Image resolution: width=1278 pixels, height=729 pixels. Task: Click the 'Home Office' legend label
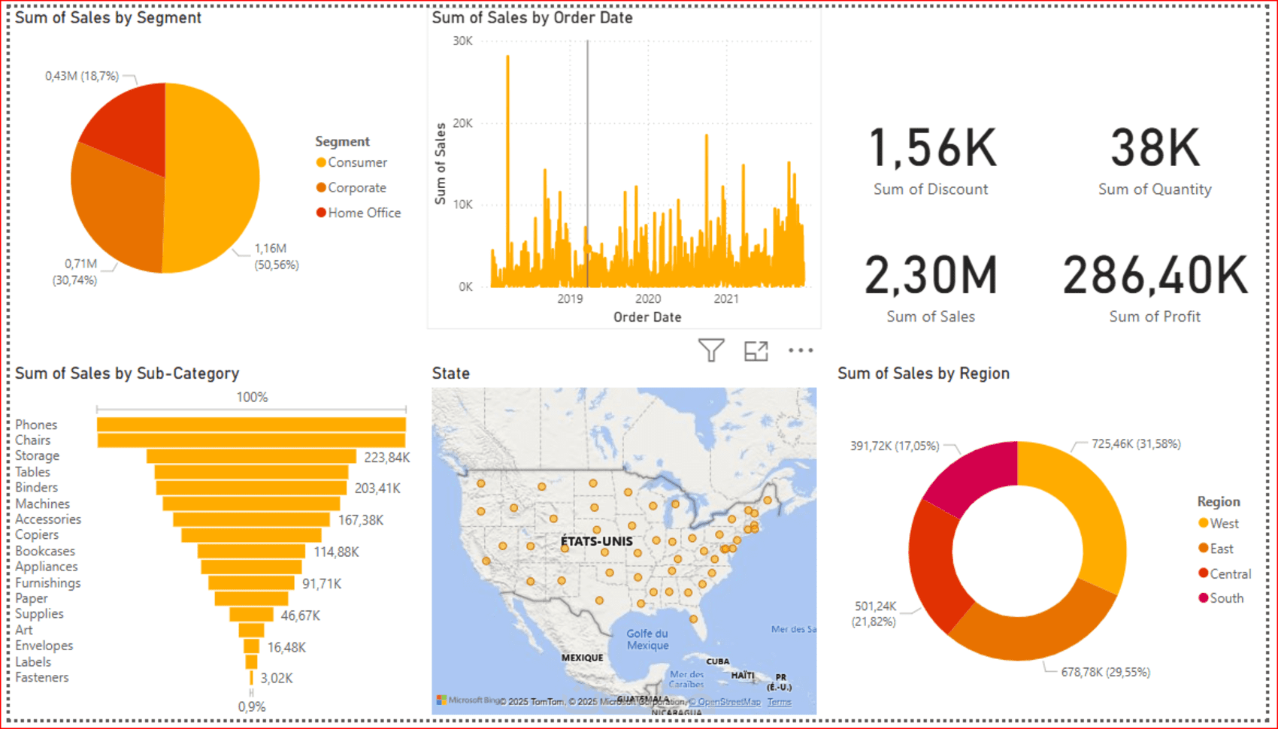(x=365, y=213)
